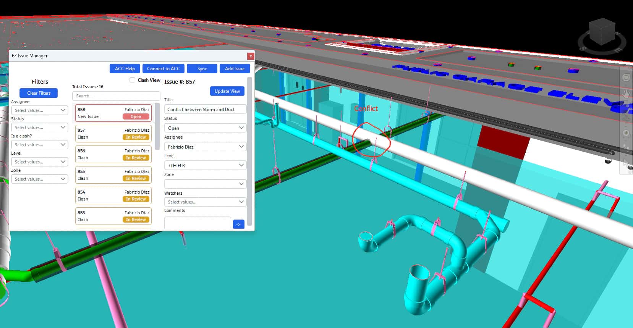The width and height of the screenshot is (633, 328).
Task: Expand the 7TH FLR level dropdown
Action: pyautogui.click(x=205, y=165)
